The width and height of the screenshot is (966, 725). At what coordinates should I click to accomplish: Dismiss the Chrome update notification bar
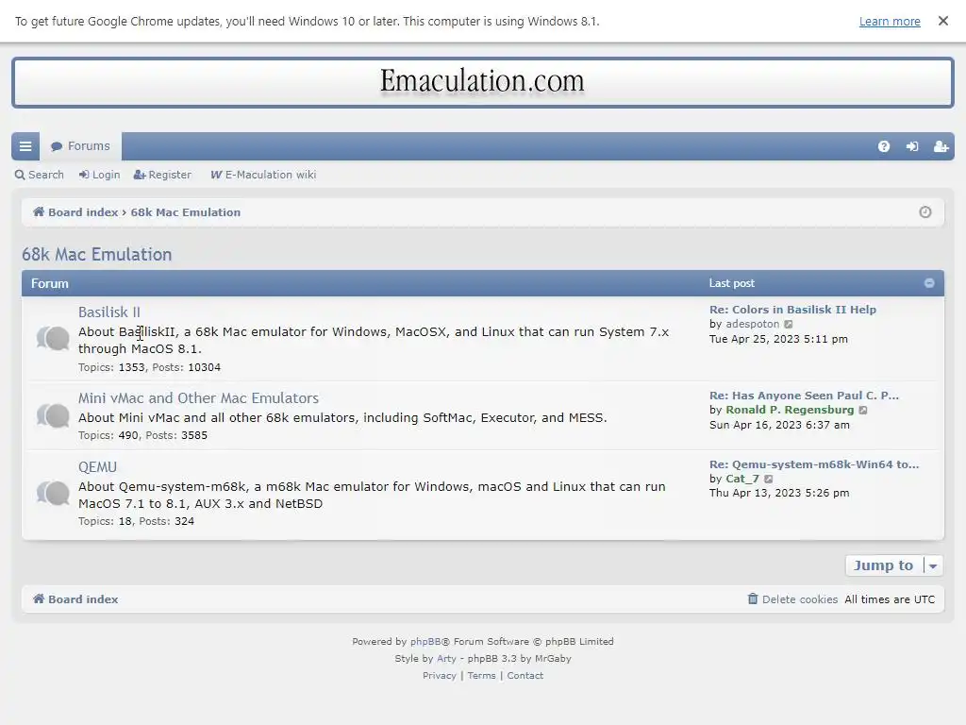click(942, 21)
